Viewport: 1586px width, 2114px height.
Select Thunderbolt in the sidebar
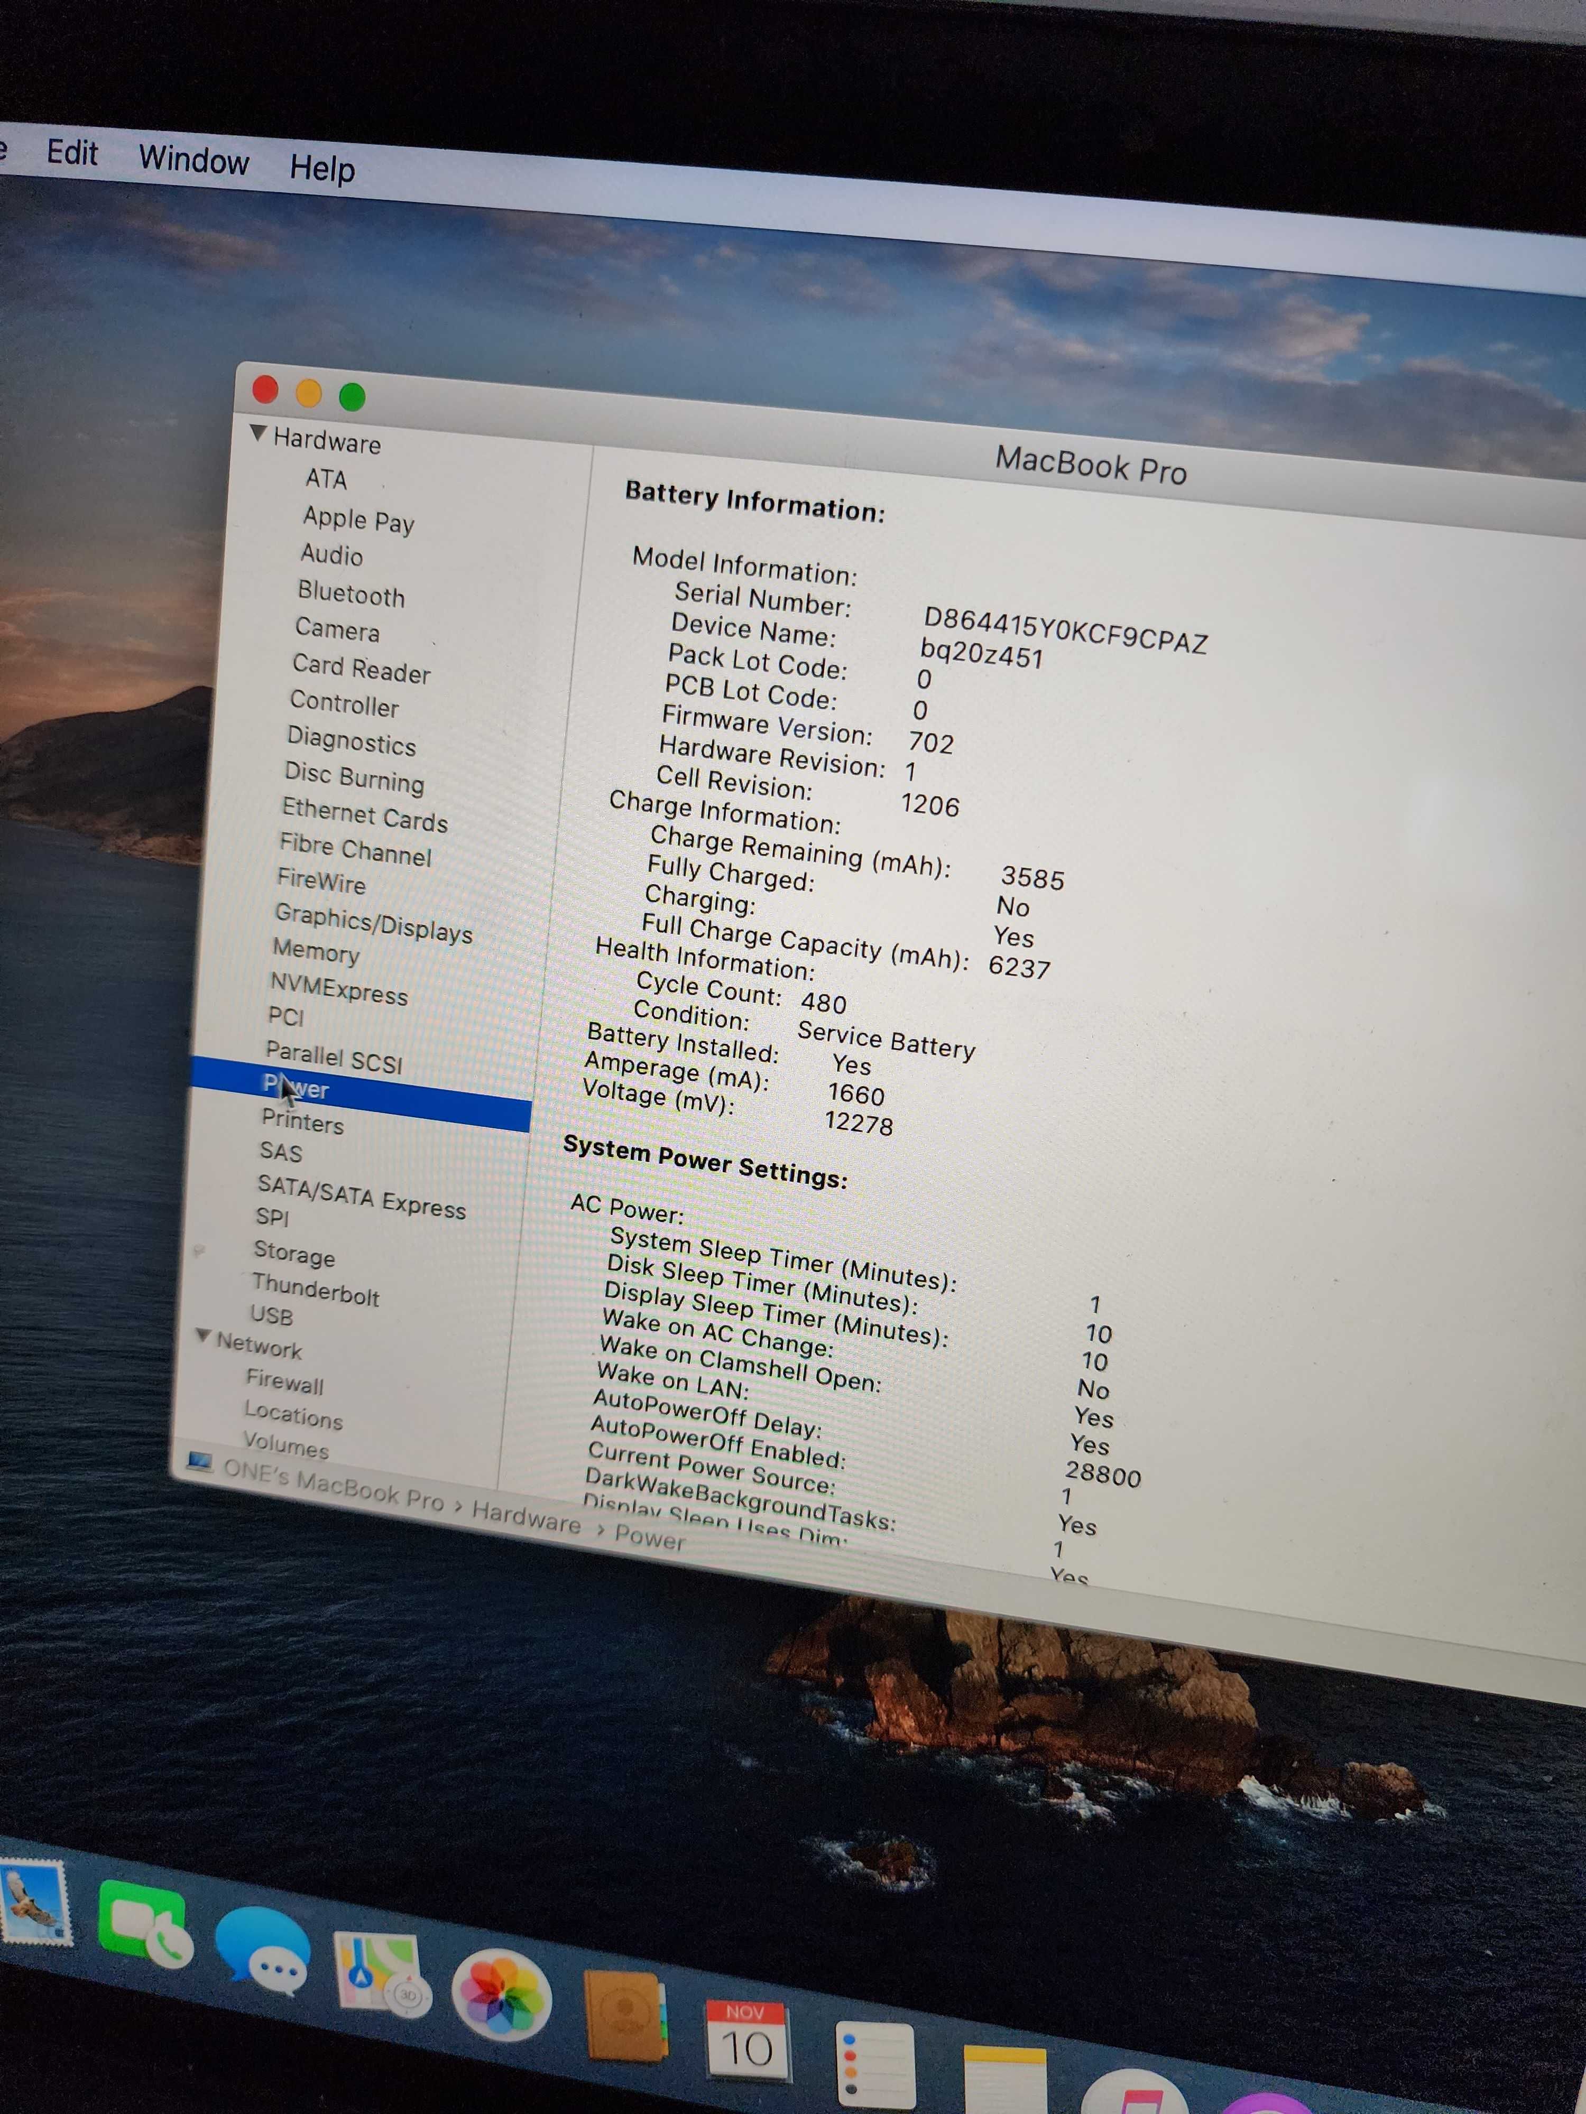pos(316,1290)
